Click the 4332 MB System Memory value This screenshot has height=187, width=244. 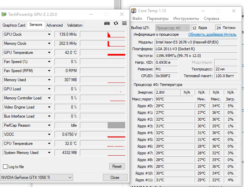[x=66, y=153]
